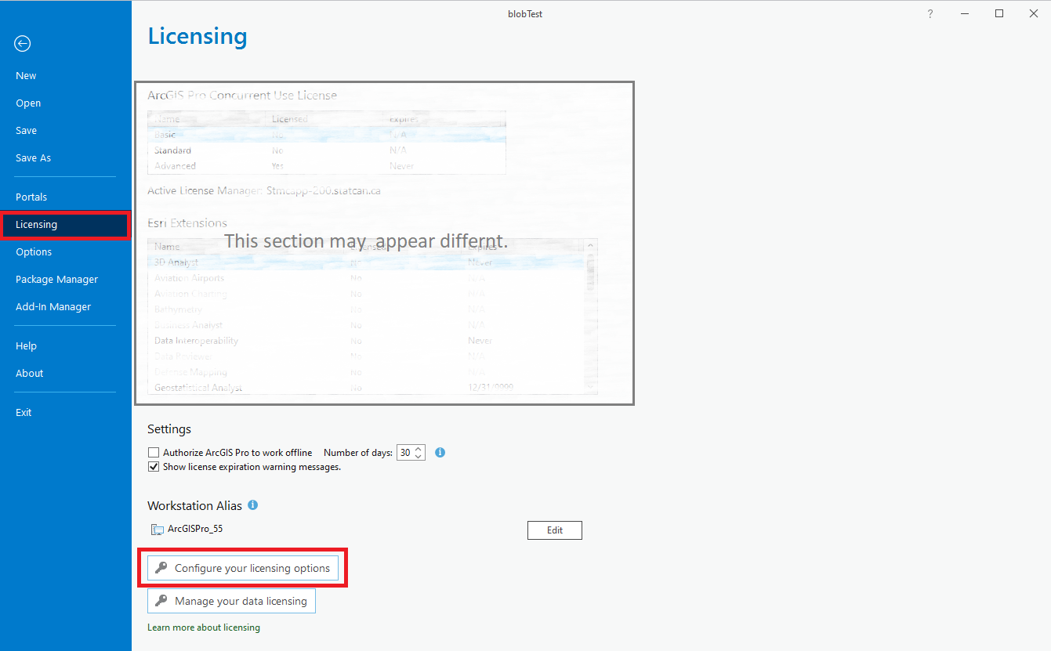
Task: Click Configure your licensing options
Action: tap(243, 568)
